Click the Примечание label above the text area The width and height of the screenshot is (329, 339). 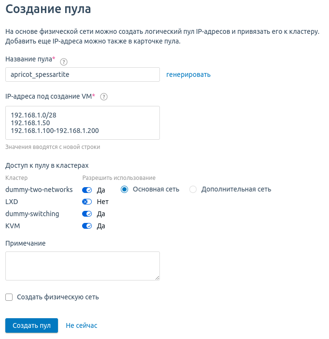coord(26,243)
